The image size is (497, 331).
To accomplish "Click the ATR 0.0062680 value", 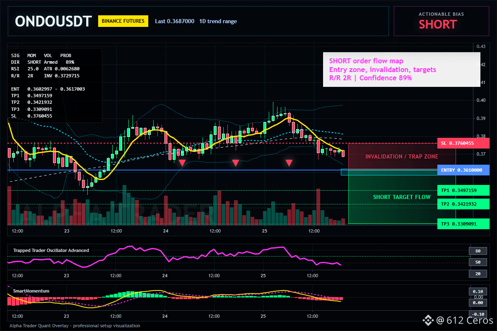I will (62, 69).
